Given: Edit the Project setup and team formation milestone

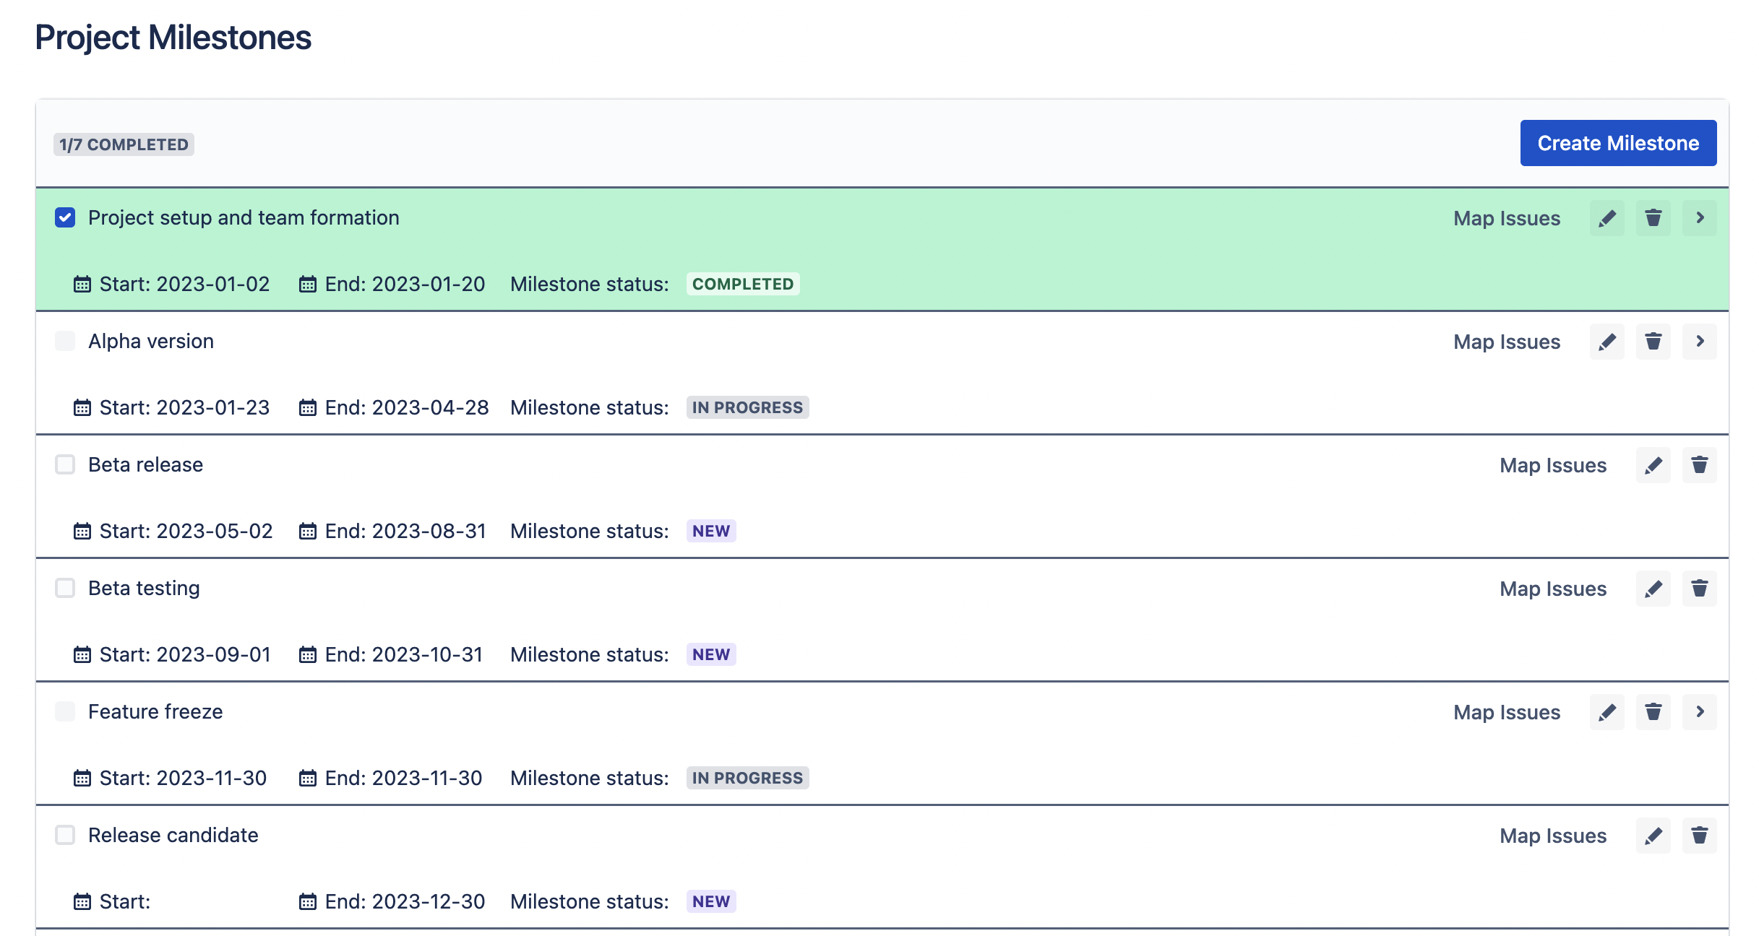Looking at the screenshot, I should [x=1607, y=218].
